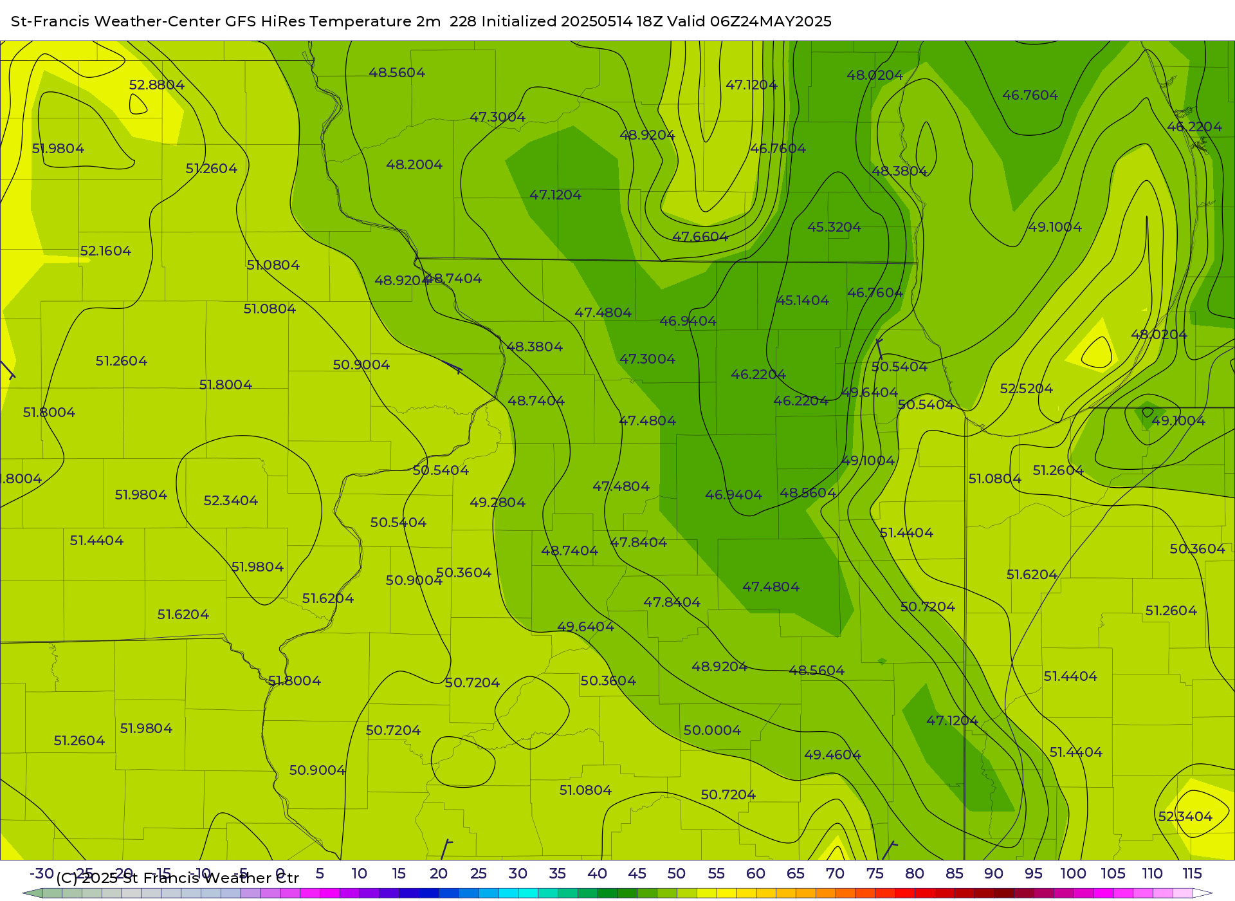This screenshot has height=901, width=1235.
Task: Select the '50' label on the color scale
Action: pyautogui.click(x=677, y=874)
